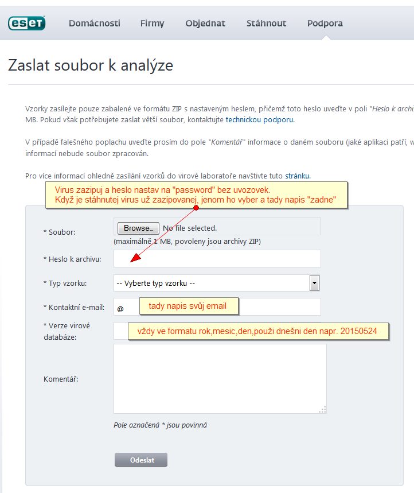Click inside the Komentář text area

pos(220,378)
